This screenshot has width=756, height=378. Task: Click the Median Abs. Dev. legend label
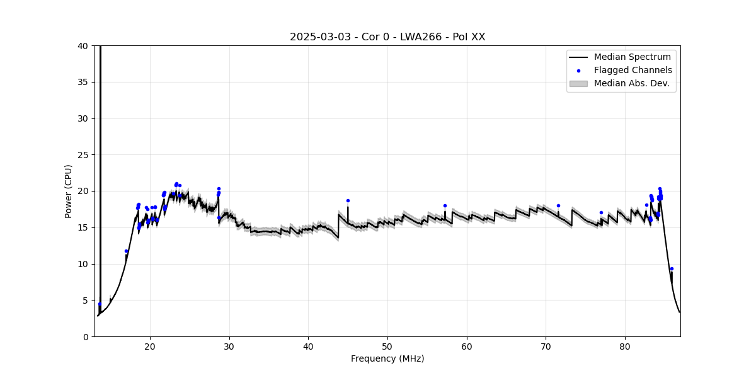(631, 83)
